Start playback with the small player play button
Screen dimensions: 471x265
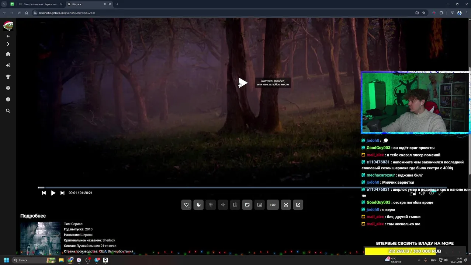pyautogui.click(x=53, y=193)
